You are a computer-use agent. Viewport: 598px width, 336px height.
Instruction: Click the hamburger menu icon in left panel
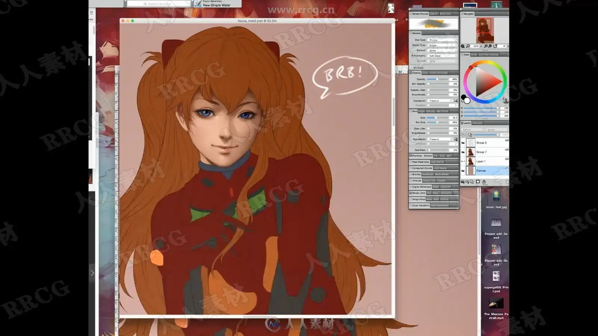pyautogui.click(x=91, y=13)
